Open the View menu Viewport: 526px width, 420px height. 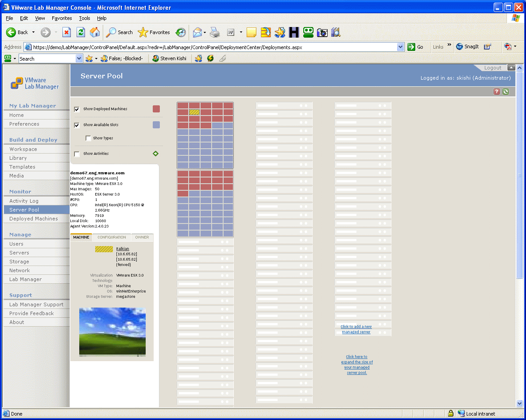pos(40,18)
